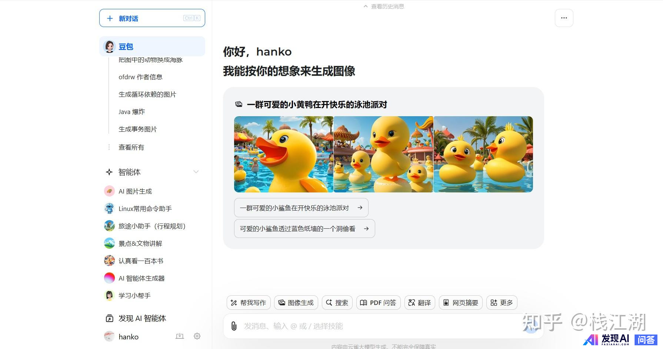Click the message input field
Image resolution: width=663 pixels, height=349 pixels.
click(x=378, y=326)
